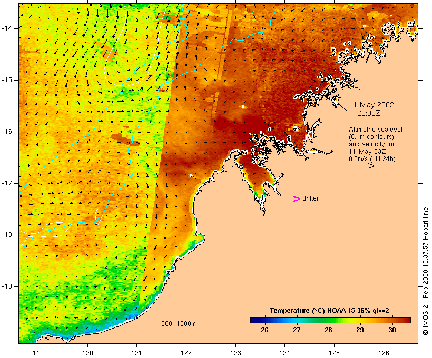432x358 pixels.
Task: Click the cyan isobath legend line sample
Action: [x=170, y=329]
